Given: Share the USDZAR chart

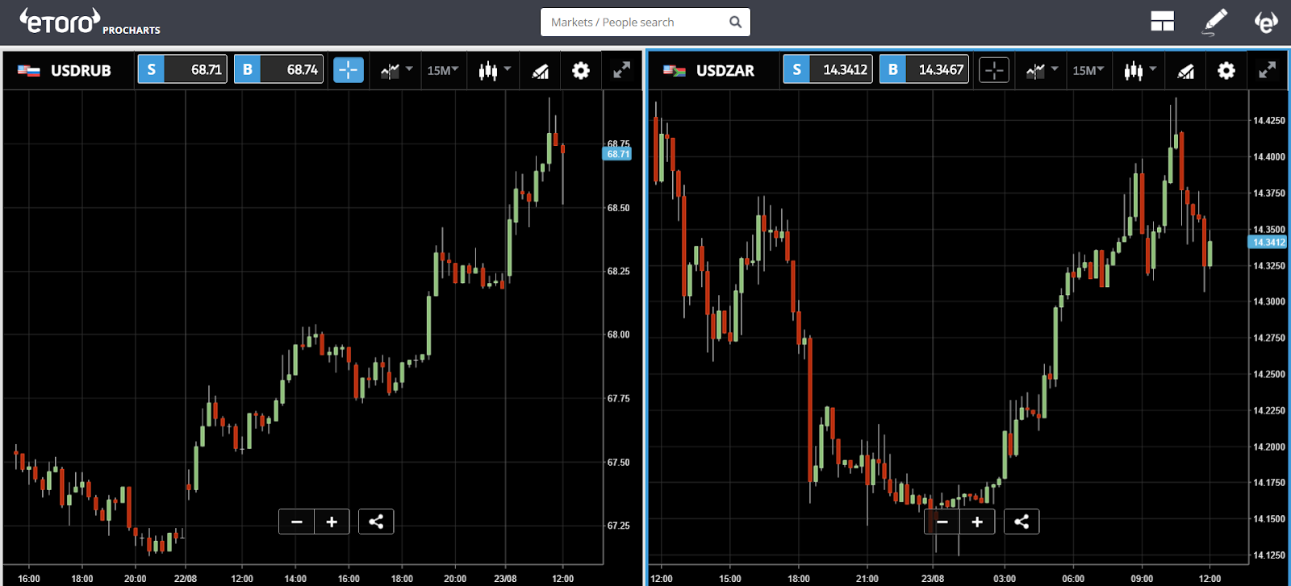Looking at the screenshot, I should [x=1022, y=522].
